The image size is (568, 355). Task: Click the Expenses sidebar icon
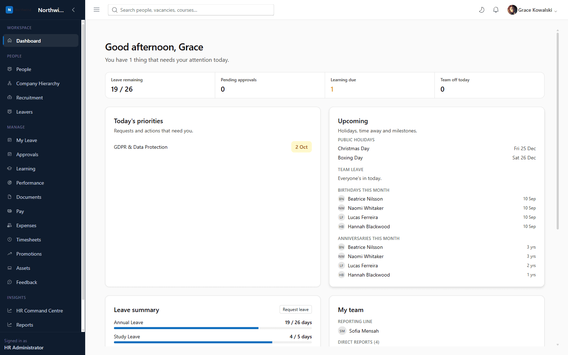(10, 225)
